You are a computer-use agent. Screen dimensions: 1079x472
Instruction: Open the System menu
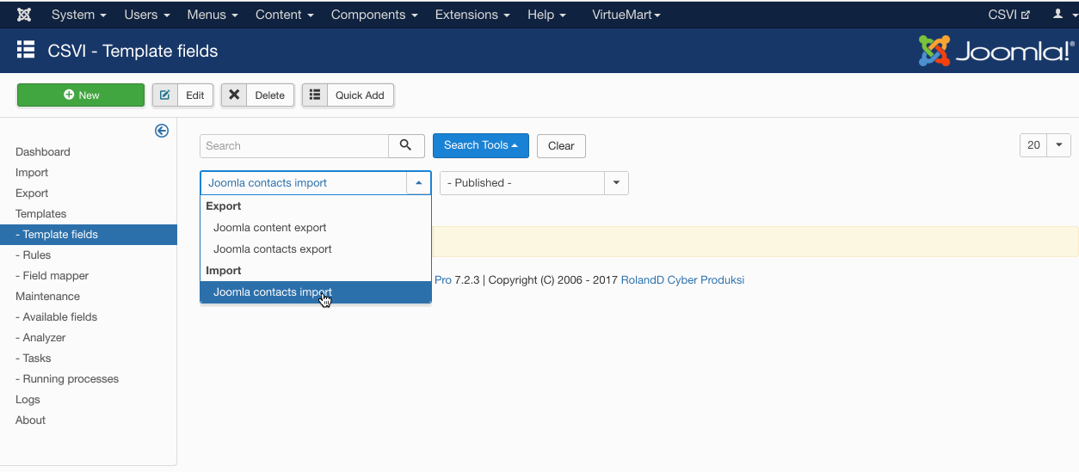click(x=78, y=15)
